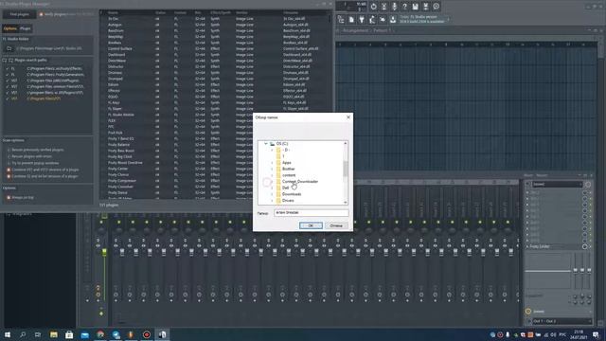Toggle Verify plugins option

[x=41, y=14]
